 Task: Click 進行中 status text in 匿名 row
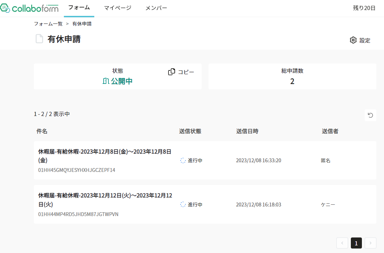click(x=195, y=160)
